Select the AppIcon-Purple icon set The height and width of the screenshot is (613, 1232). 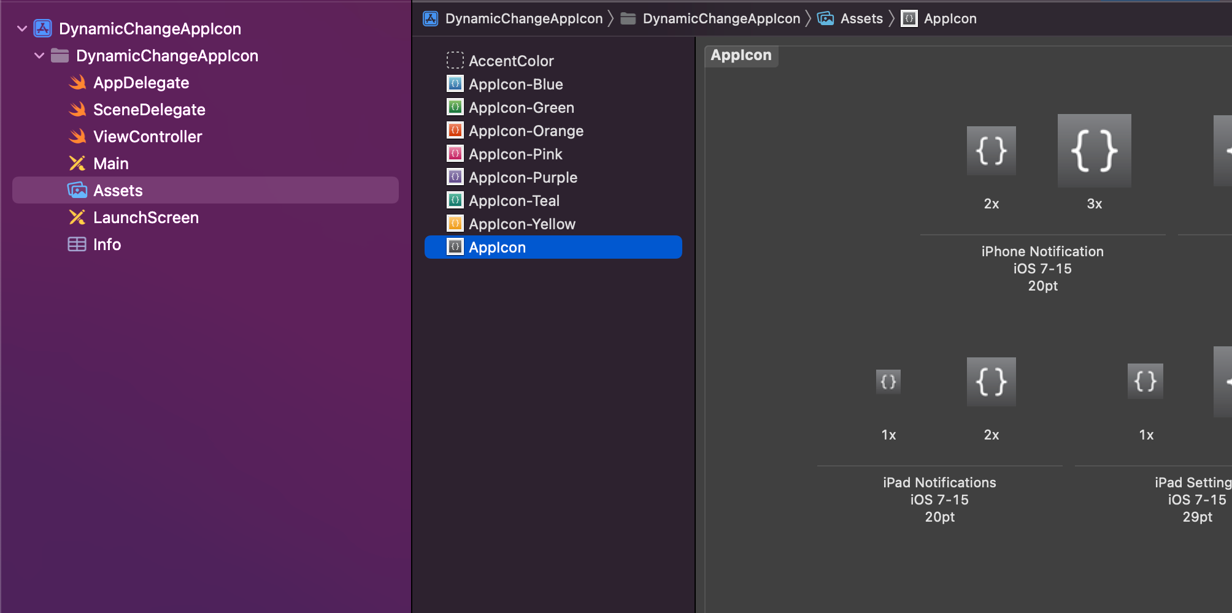pyautogui.click(x=523, y=177)
